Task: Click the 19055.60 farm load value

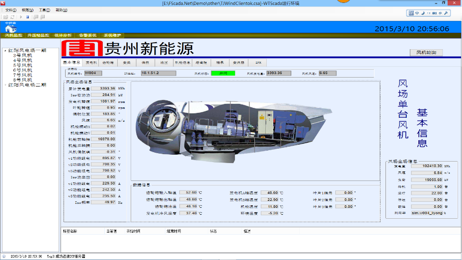Action: click(427, 179)
